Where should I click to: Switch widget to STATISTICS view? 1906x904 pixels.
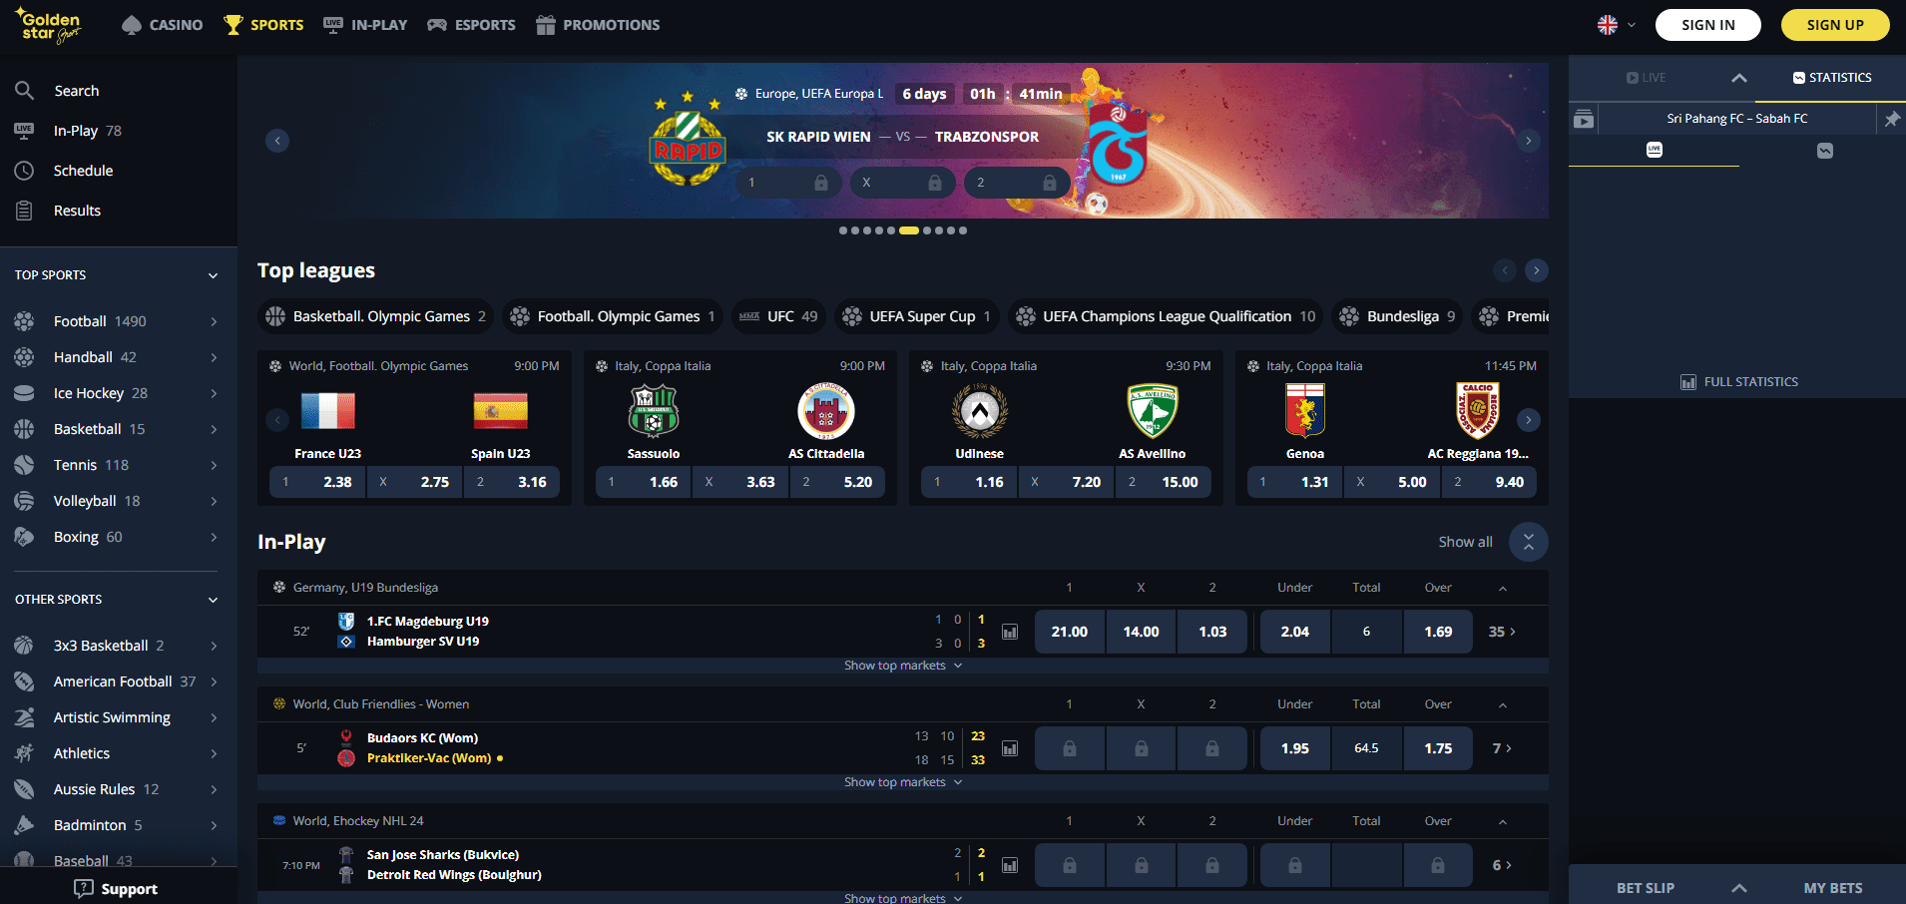(1832, 78)
